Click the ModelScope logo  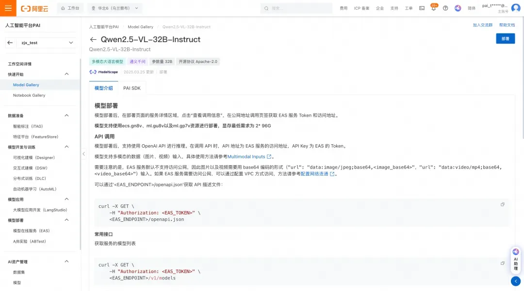tap(104, 72)
